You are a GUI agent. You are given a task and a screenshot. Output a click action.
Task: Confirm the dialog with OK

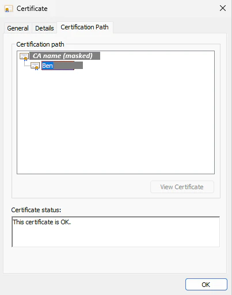tap(206, 285)
